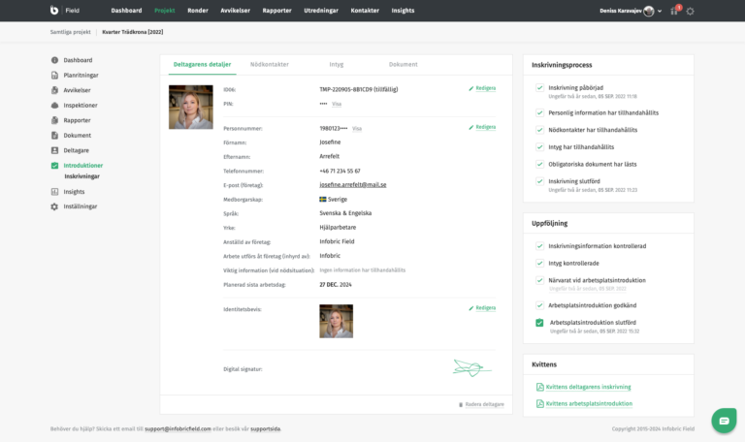The width and height of the screenshot is (745, 442).
Task: Click the Deltagare sidebar icon
Action: (x=54, y=150)
